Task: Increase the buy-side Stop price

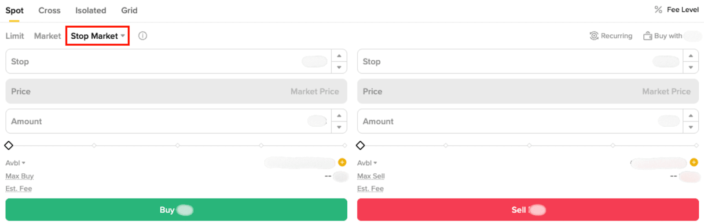Action: click(339, 56)
